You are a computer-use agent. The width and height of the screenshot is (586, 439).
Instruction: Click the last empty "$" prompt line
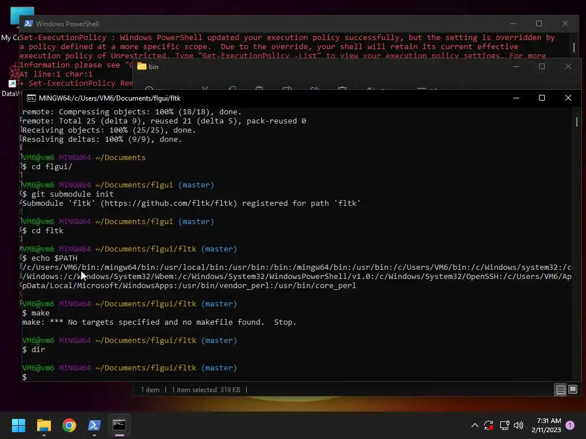pyautogui.click(x=25, y=377)
